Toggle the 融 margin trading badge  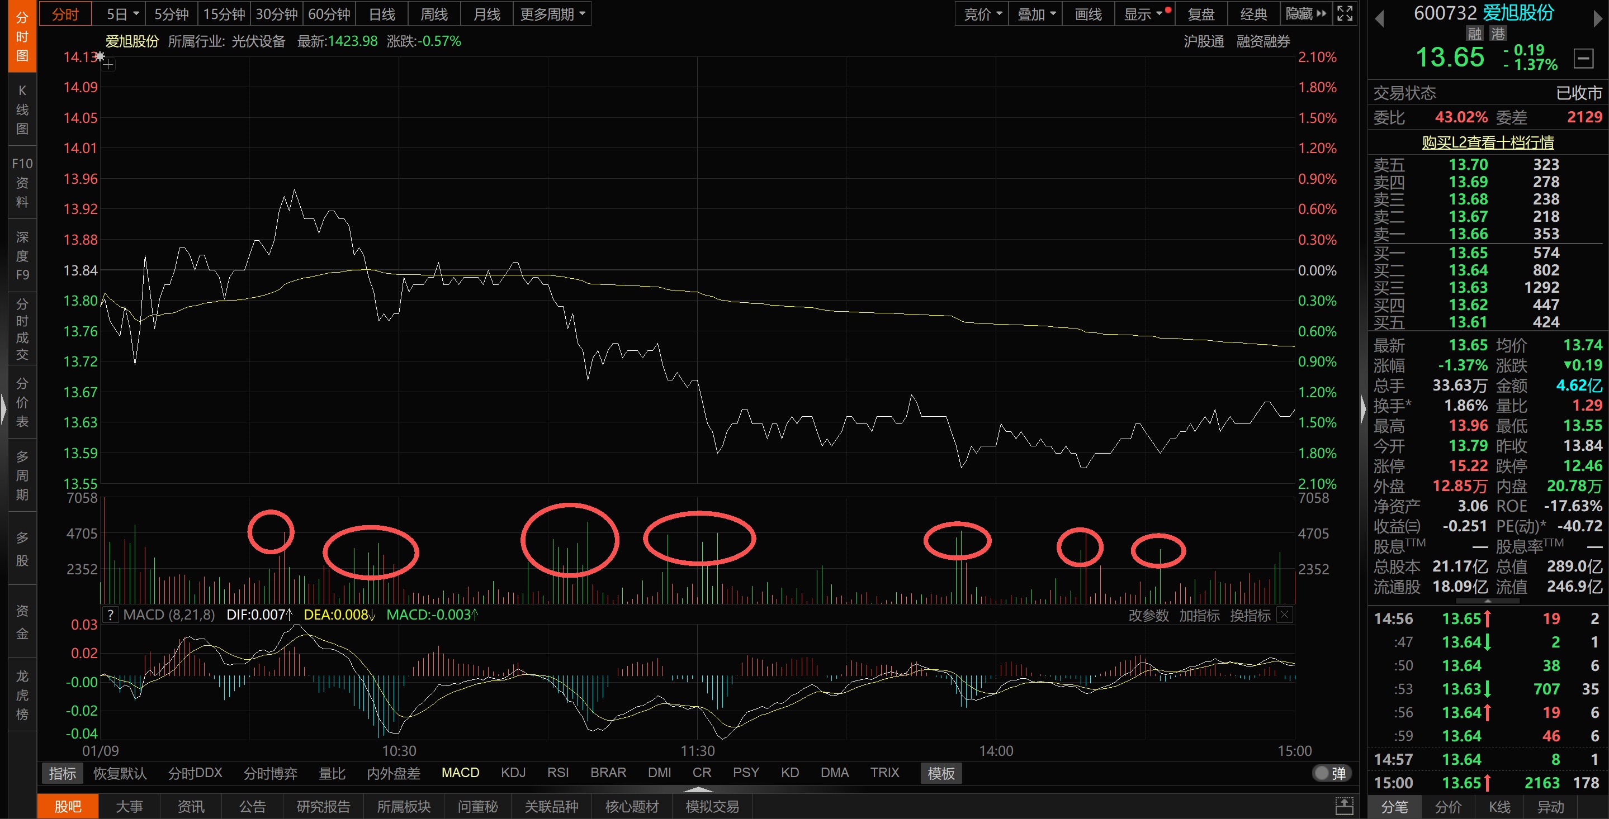[x=1475, y=34]
